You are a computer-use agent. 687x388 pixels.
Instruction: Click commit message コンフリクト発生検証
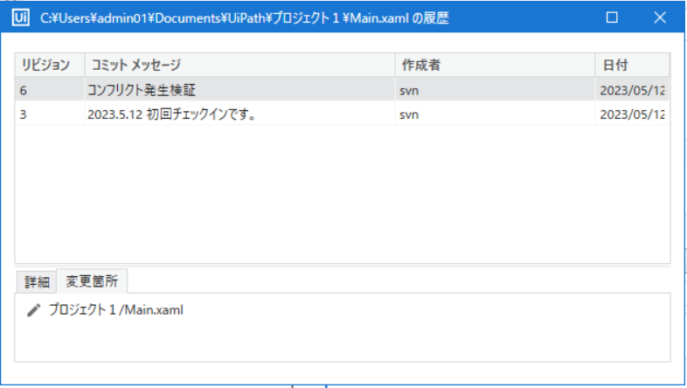(x=142, y=90)
